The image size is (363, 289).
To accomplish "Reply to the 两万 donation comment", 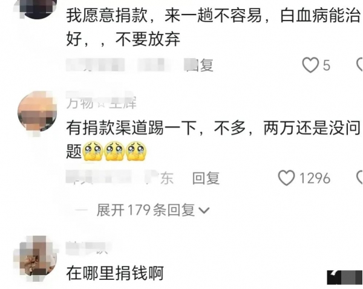I will pyautogui.click(x=206, y=178).
